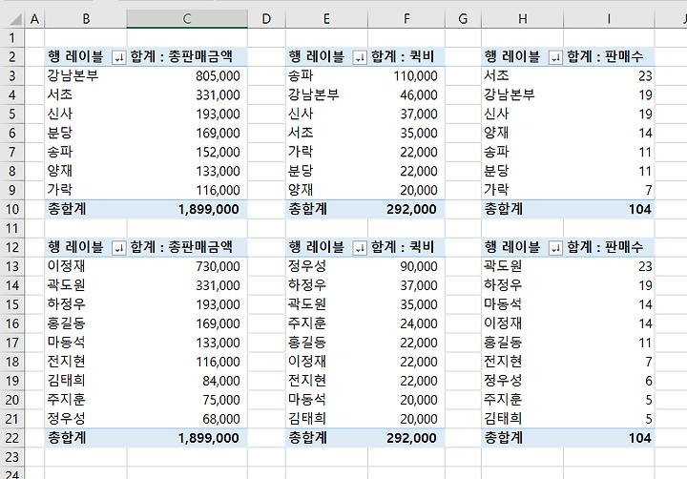Select the value 110,000
This screenshot has height=479, width=687.
point(406,75)
